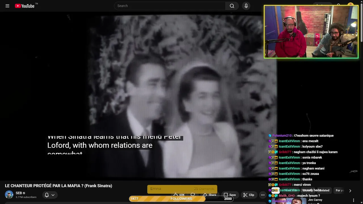Click the video title LE CHANTEUR PROTÉGÉ PAR LA MAFIA
Screen dimensions: 363x204
(x=58, y=186)
